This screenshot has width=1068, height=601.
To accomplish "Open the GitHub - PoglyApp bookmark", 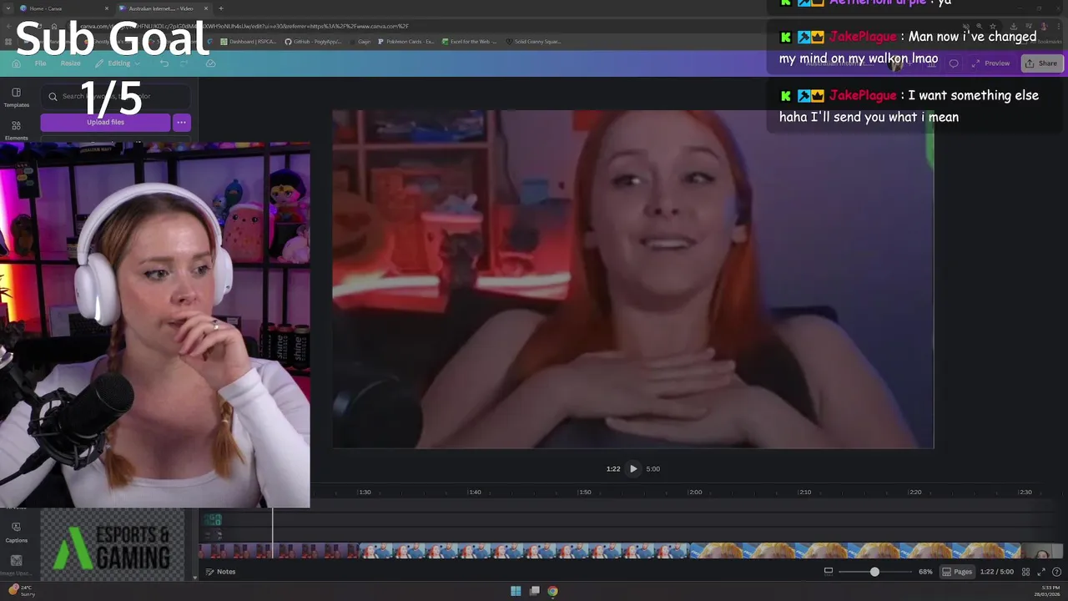I will [x=313, y=42].
